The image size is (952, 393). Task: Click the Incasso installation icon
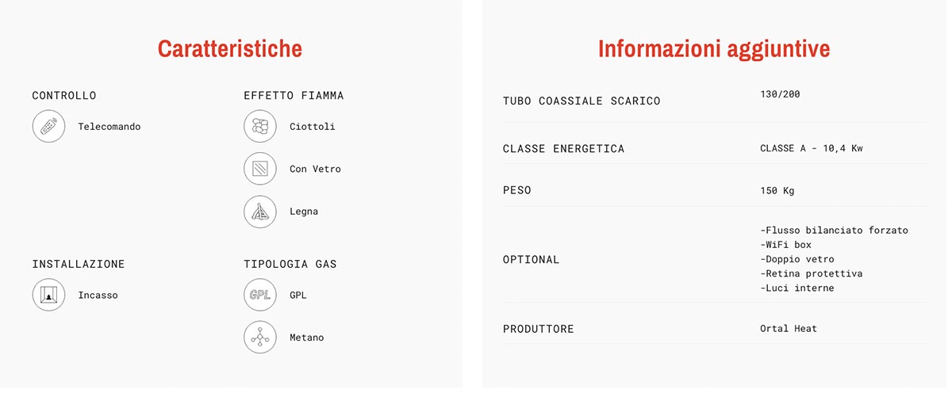pyautogui.click(x=48, y=296)
